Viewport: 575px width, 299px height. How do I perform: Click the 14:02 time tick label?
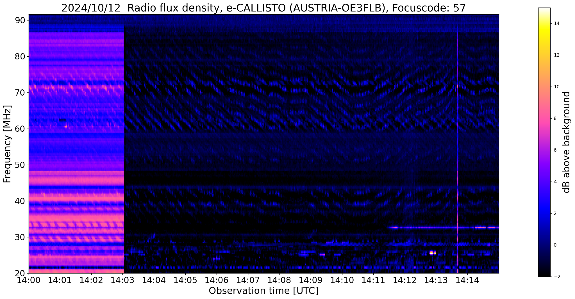click(x=91, y=280)
